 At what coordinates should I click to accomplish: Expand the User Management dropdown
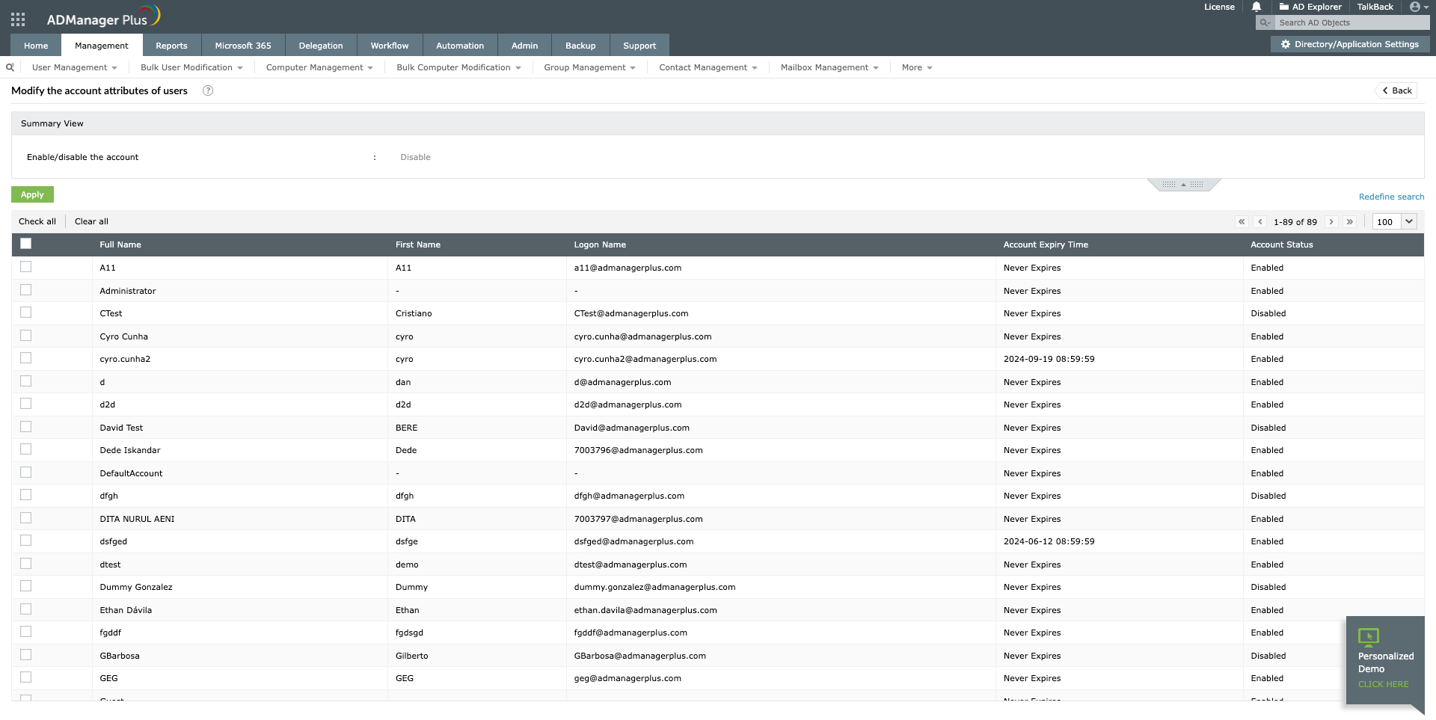(x=75, y=67)
